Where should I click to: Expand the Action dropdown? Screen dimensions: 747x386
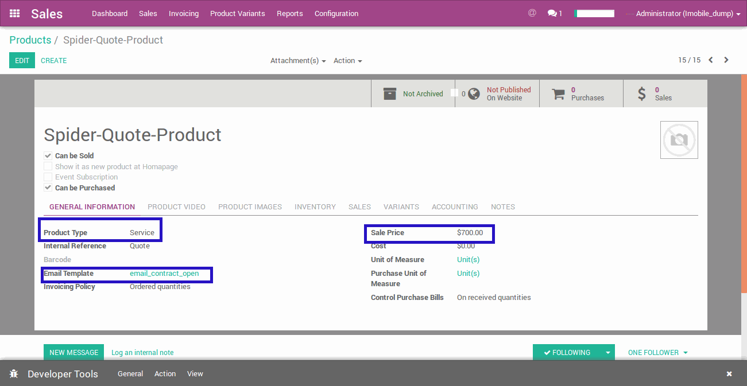(x=347, y=61)
